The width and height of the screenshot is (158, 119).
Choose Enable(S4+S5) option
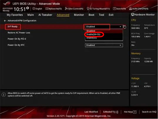click(x=104, y=34)
